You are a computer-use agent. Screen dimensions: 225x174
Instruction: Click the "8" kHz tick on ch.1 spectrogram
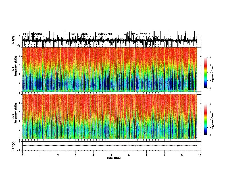point(20,56)
